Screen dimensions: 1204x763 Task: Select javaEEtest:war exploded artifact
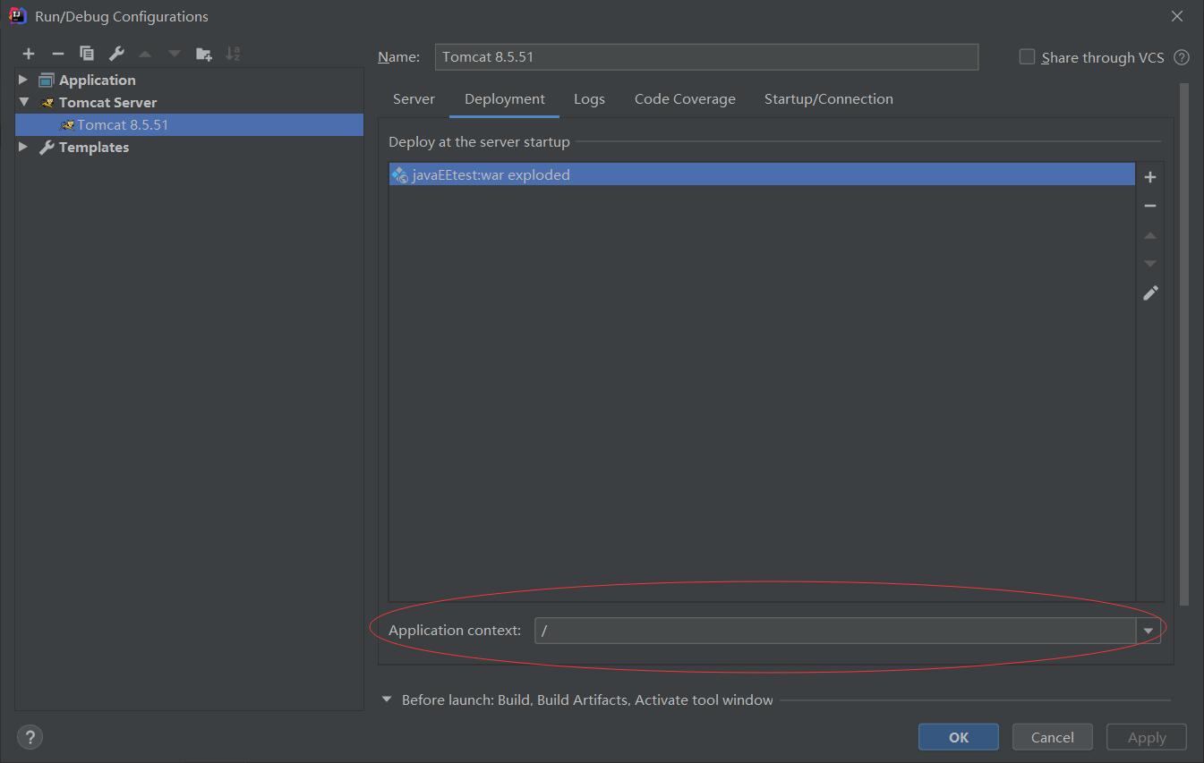click(x=762, y=174)
